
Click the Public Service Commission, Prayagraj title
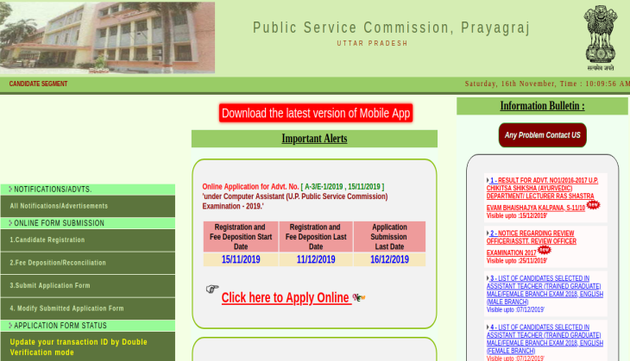(391, 28)
